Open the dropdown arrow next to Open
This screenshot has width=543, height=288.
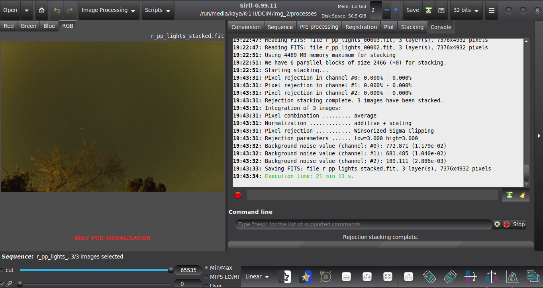tap(27, 10)
